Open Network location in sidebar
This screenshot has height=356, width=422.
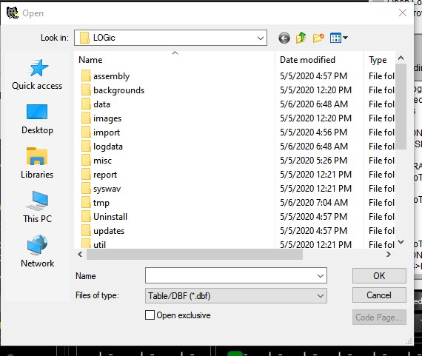[x=38, y=252]
